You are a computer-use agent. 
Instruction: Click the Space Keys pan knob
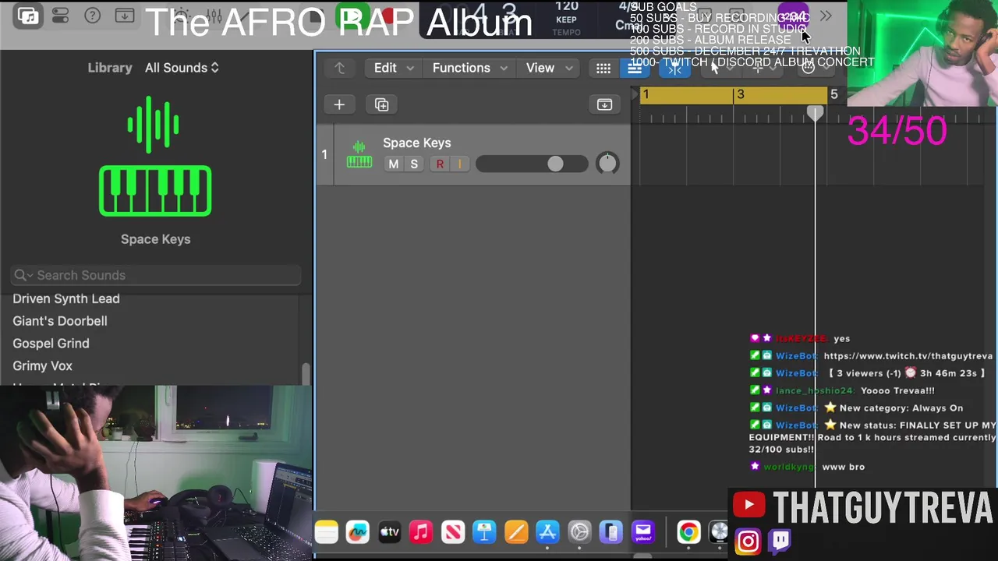(x=607, y=163)
